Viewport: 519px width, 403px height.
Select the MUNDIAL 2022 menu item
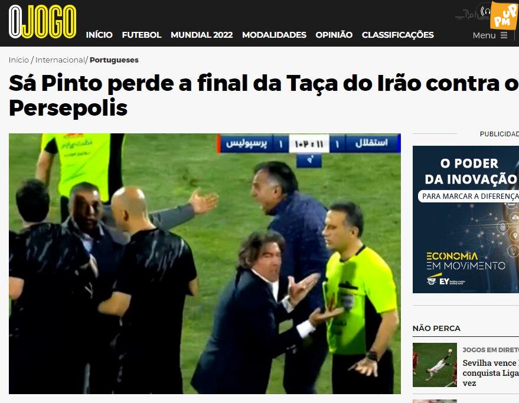pos(201,35)
